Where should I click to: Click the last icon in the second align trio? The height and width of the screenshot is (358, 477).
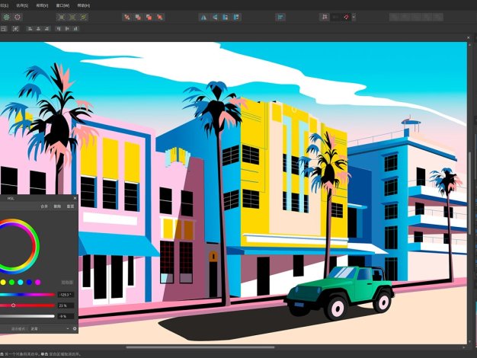tap(75, 29)
